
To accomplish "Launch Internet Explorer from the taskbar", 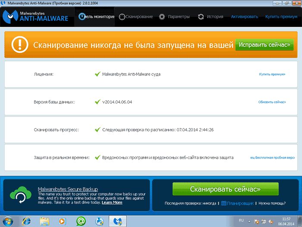I will (26, 221).
